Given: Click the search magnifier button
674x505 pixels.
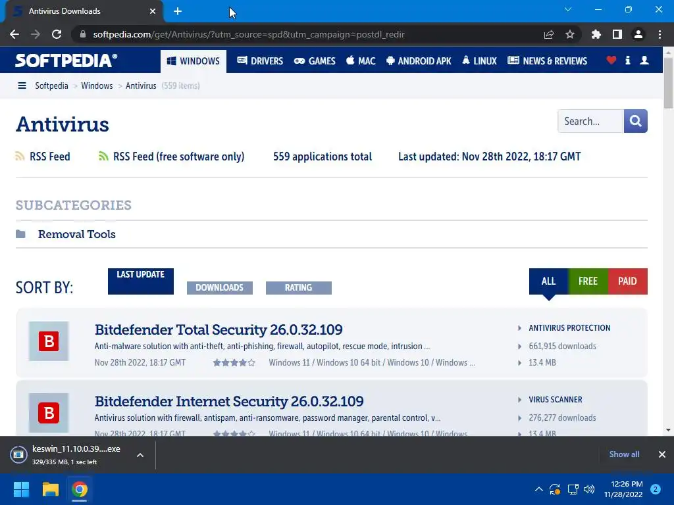Looking at the screenshot, I should click(x=635, y=121).
